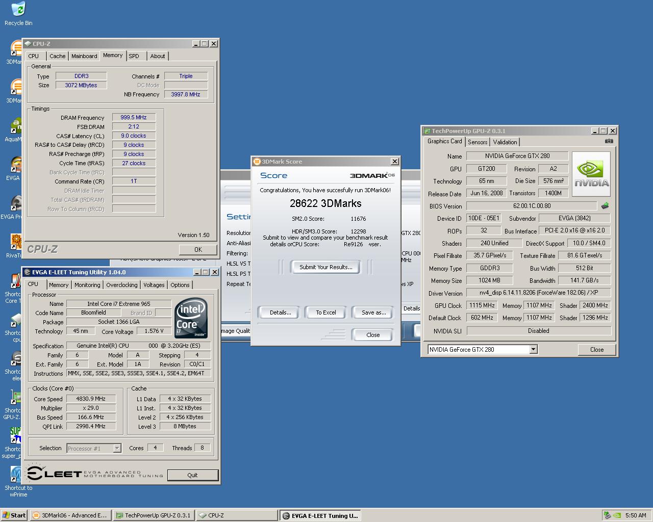Image resolution: width=653 pixels, height=522 pixels.
Task: Click OK in the CPU-Z window
Action: coord(198,249)
